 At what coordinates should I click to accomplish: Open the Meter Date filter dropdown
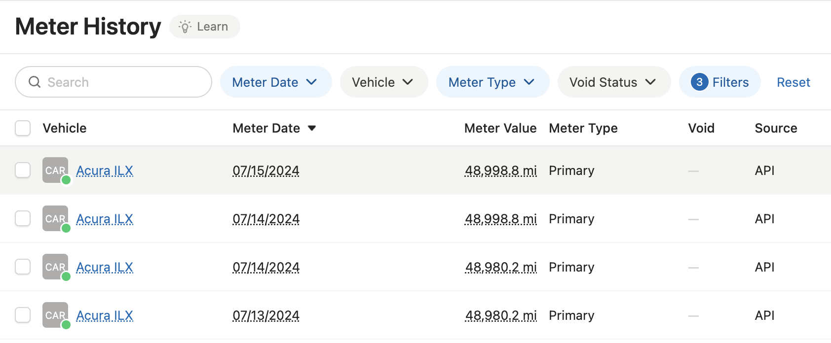275,82
